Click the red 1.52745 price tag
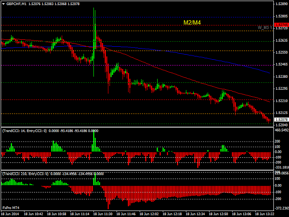 (282, 25)
